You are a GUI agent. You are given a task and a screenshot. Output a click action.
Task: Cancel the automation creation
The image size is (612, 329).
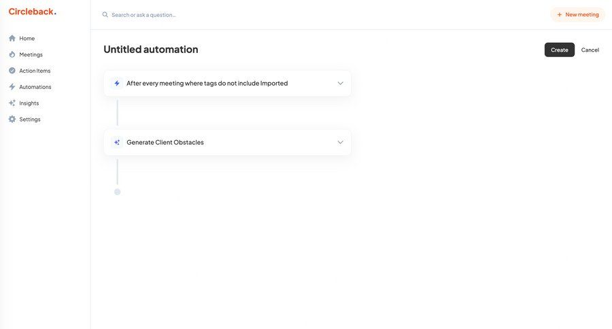[x=590, y=50]
